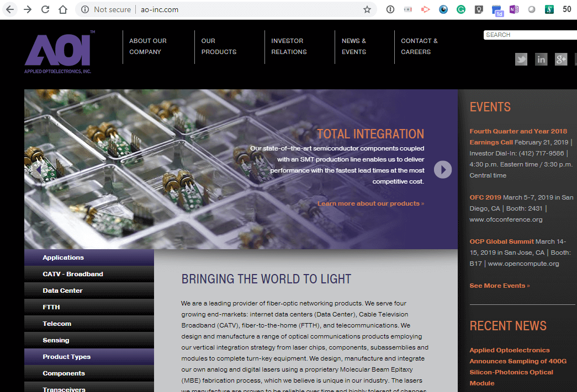Bookmark this page with star icon
The image size is (577, 392).
click(367, 9)
